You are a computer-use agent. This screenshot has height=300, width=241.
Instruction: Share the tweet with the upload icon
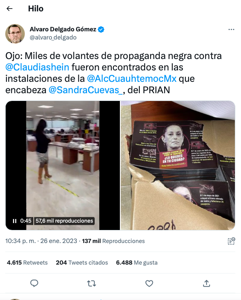[206, 283]
